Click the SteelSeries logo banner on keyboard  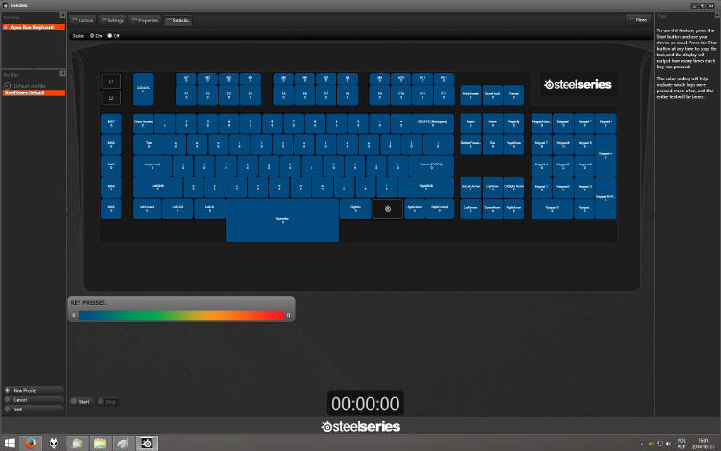(578, 85)
